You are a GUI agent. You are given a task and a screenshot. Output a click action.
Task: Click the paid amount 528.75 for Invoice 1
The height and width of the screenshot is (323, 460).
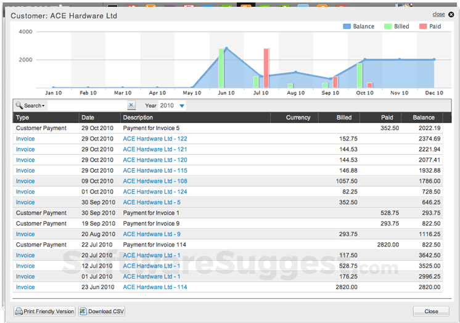pyautogui.click(x=390, y=213)
